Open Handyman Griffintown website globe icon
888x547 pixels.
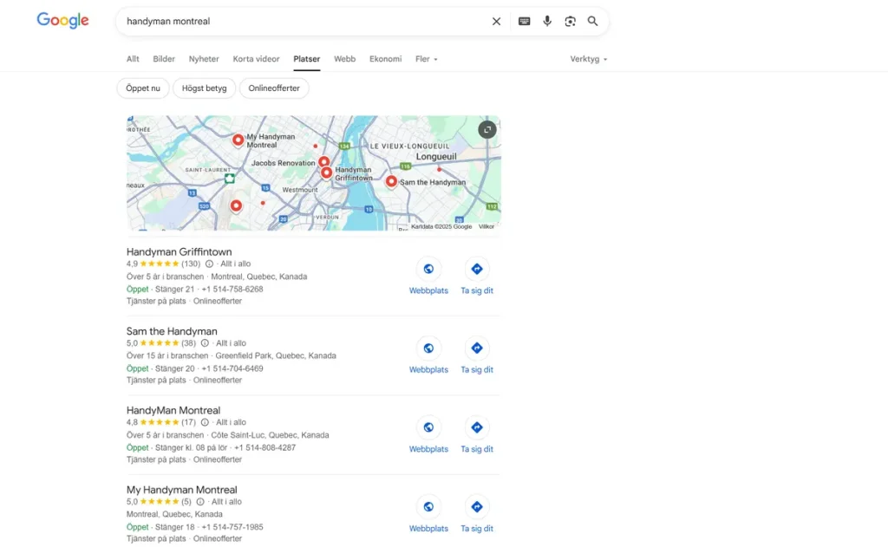pos(428,269)
